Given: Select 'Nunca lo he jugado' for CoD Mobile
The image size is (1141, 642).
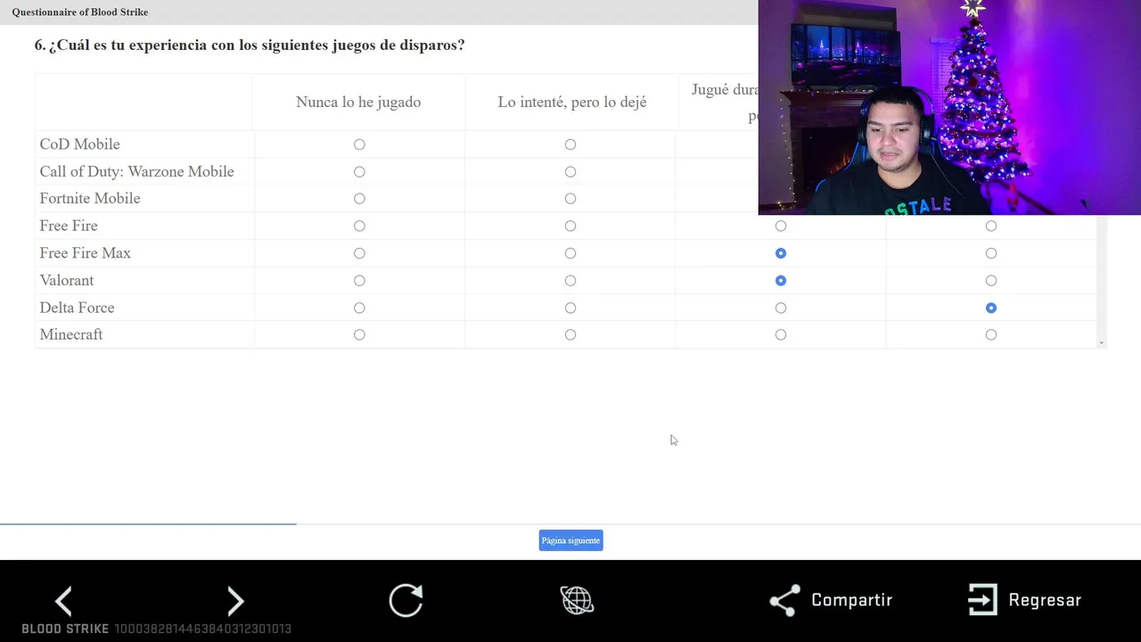Looking at the screenshot, I should pos(359,144).
